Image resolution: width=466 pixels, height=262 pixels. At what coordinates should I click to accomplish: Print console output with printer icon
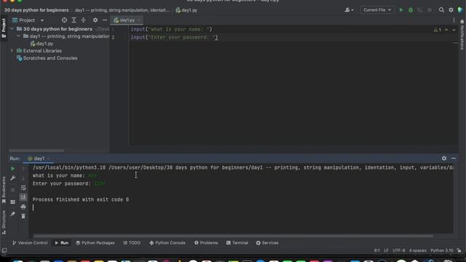point(23,207)
